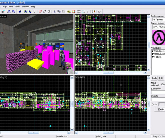This screenshot has height=138, width=165.
Task: Click the 'front (y/z)' view label
Action: tap(3, 77)
